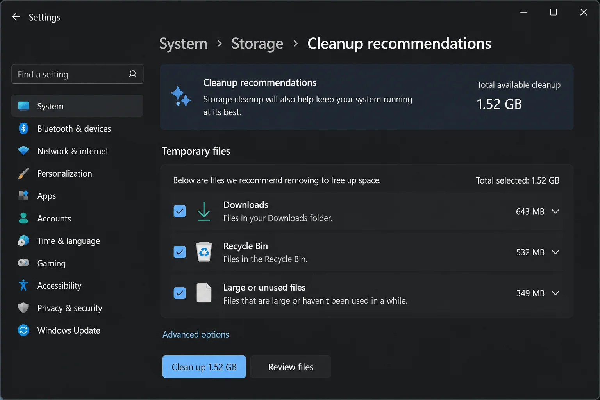
Task: Click 'Files in your Downloads folder.' description
Action: [278, 218]
